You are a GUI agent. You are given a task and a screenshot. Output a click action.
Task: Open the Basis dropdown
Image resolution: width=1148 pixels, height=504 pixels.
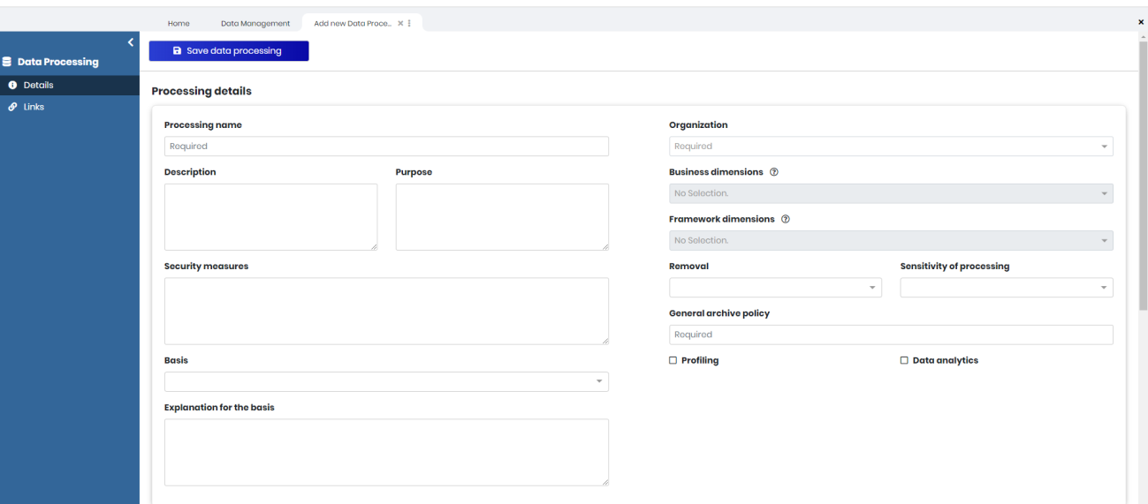pos(386,381)
